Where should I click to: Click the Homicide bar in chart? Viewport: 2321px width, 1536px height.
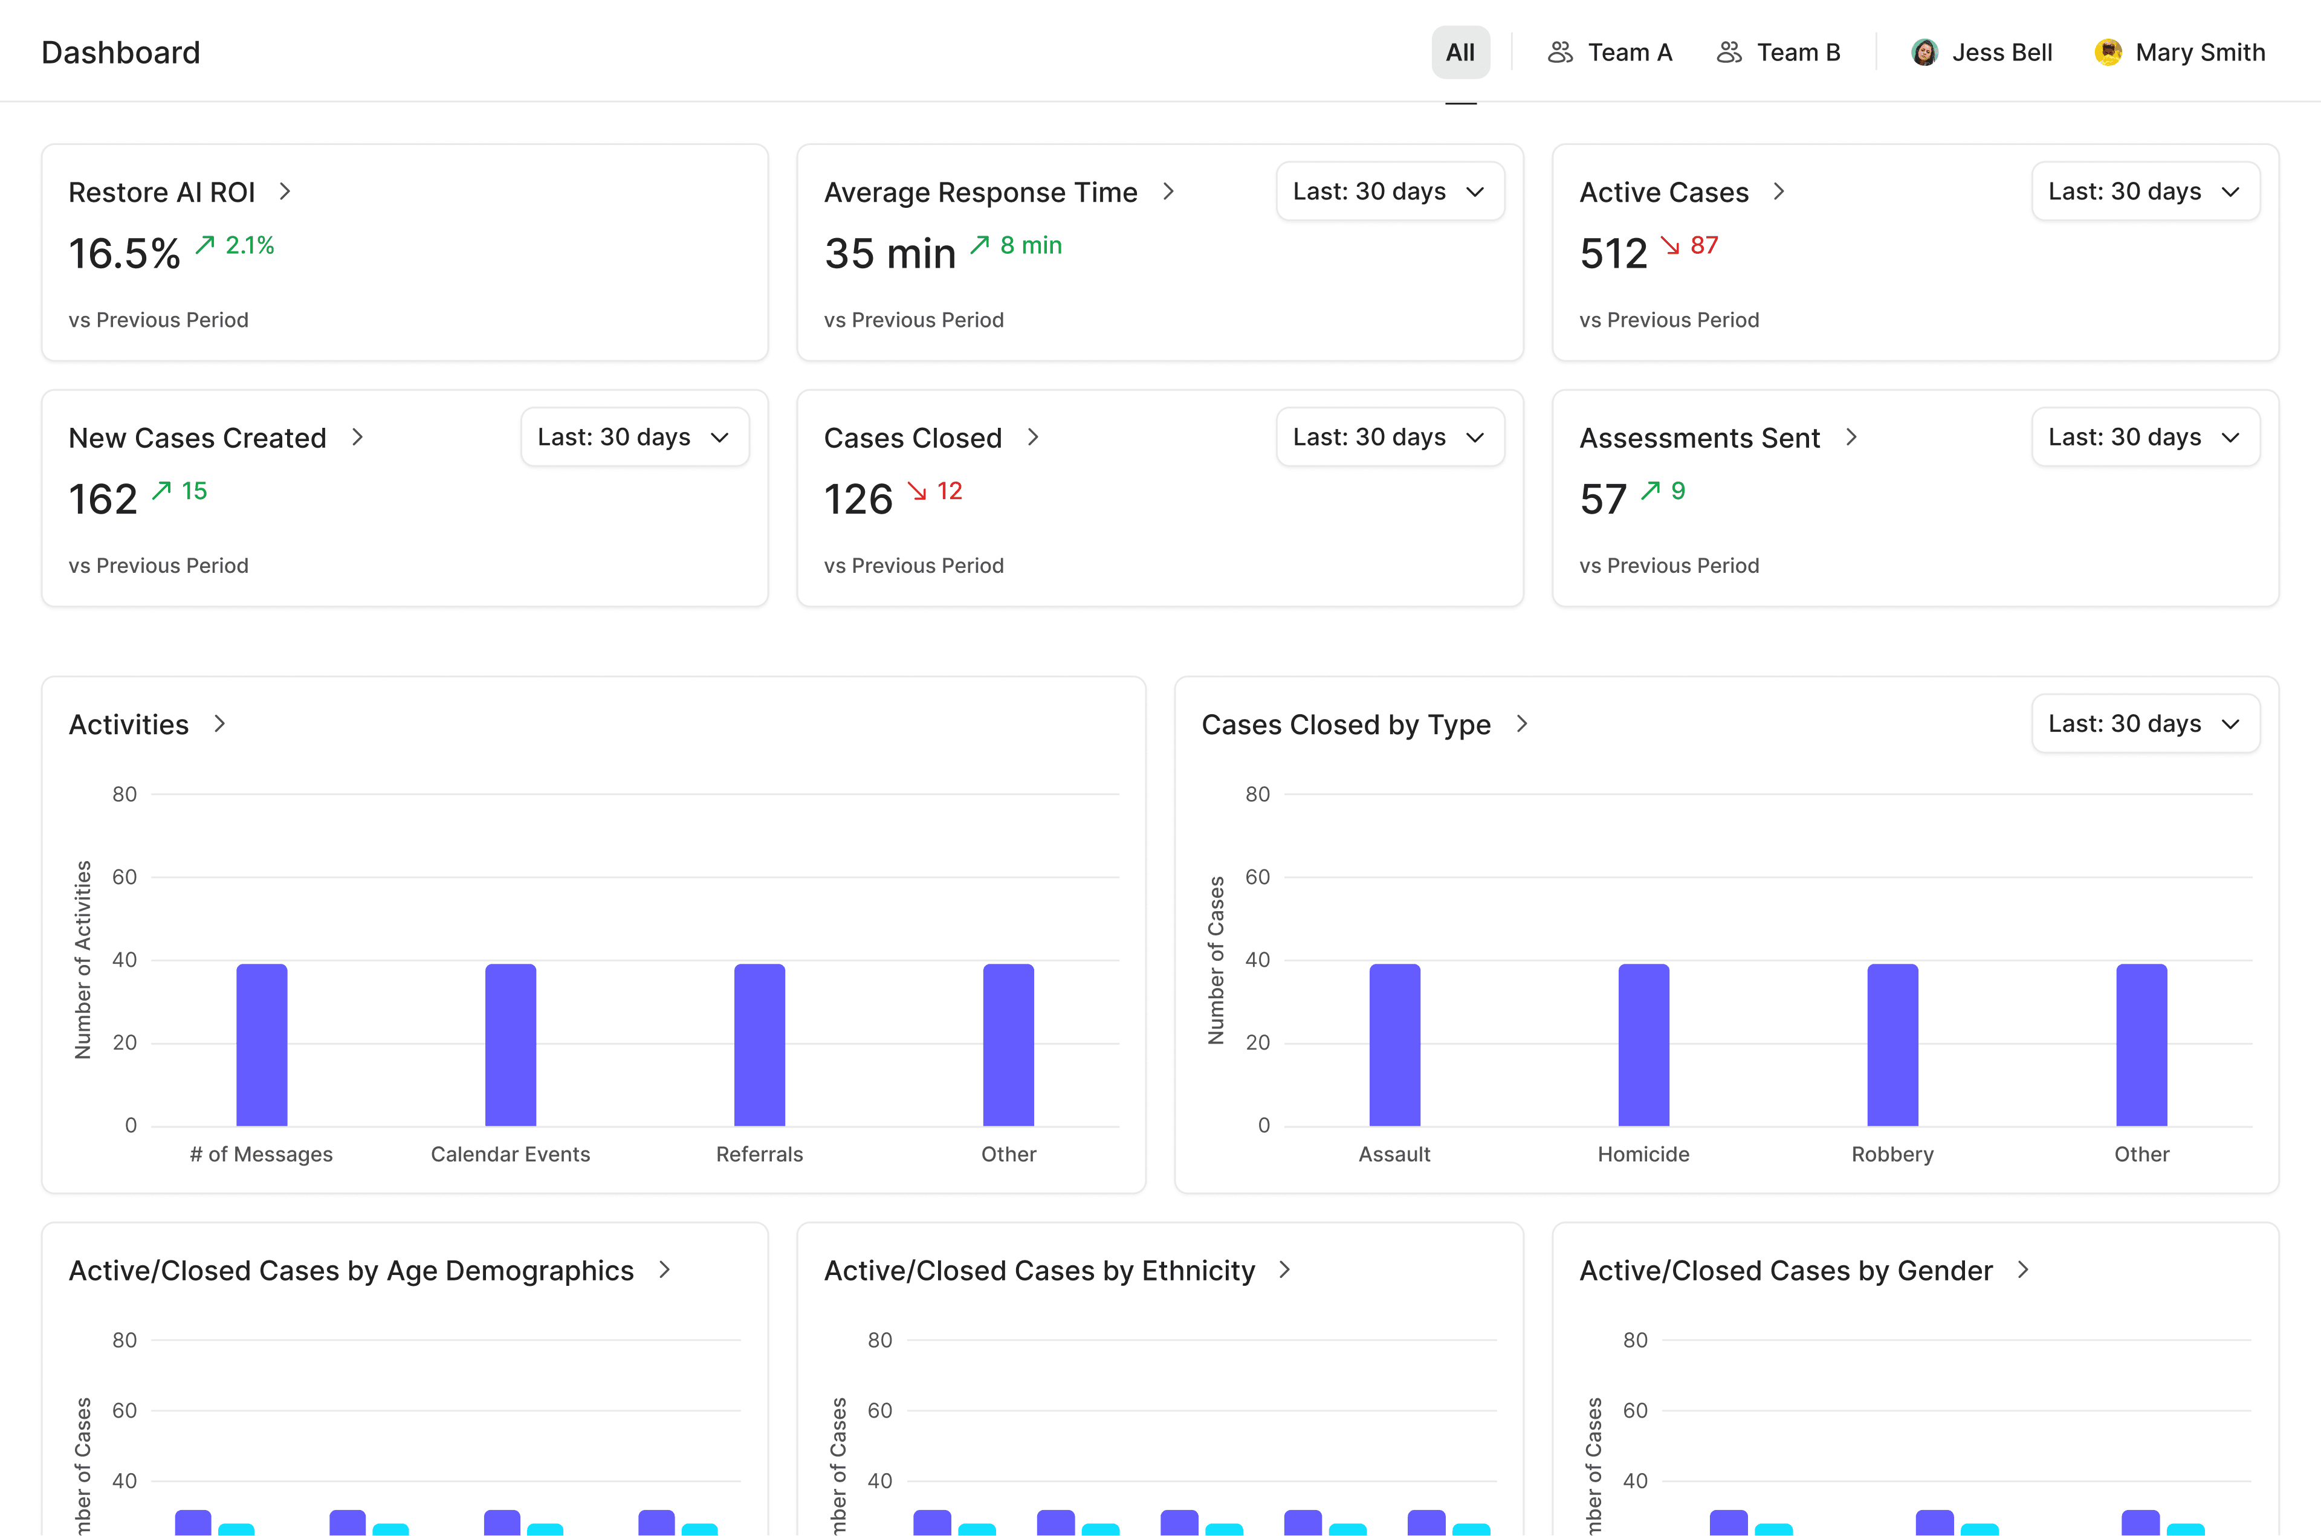coord(1643,1044)
